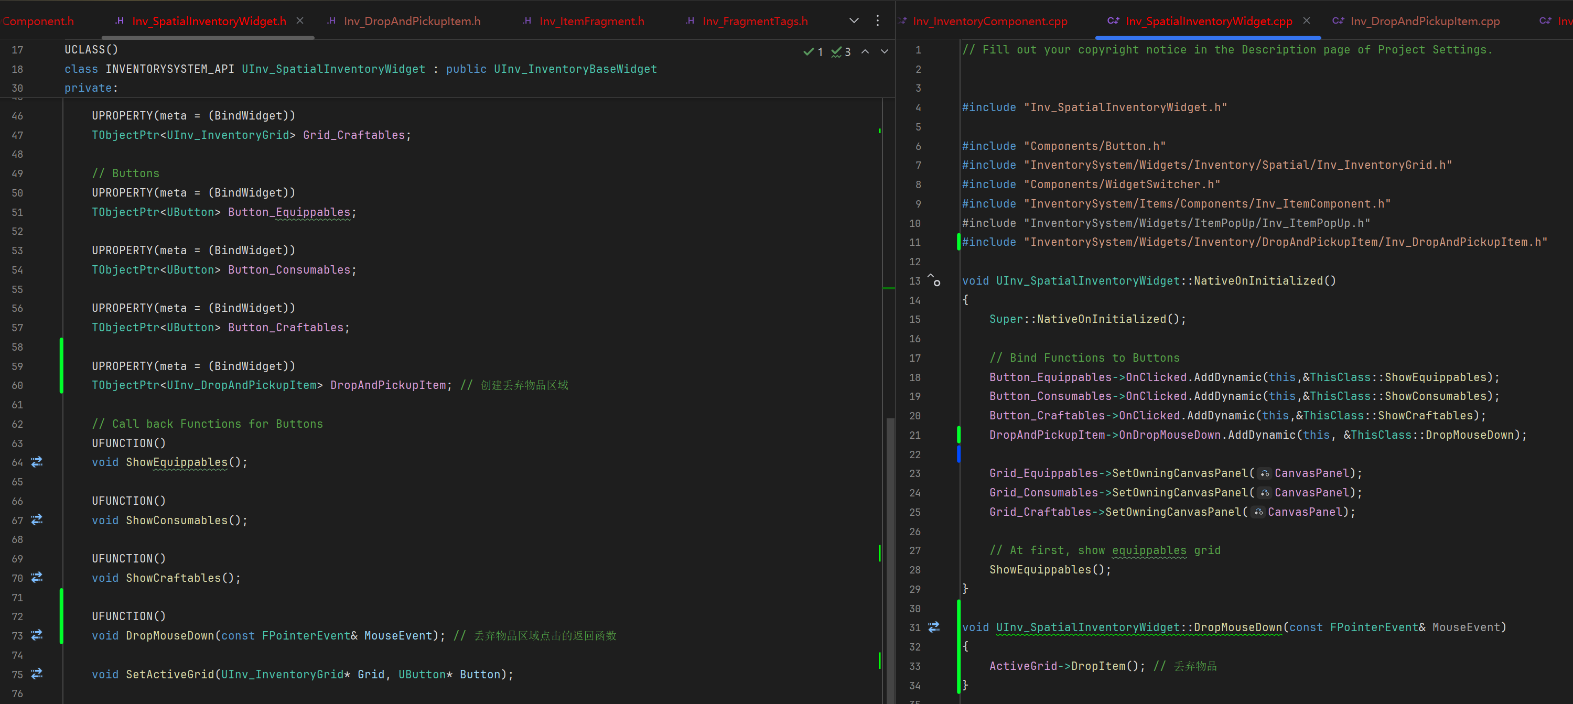The width and height of the screenshot is (1573, 704).
Task: Click gutter icon beside ShowEquippables declaration
Action: click(x=37, y=462)
